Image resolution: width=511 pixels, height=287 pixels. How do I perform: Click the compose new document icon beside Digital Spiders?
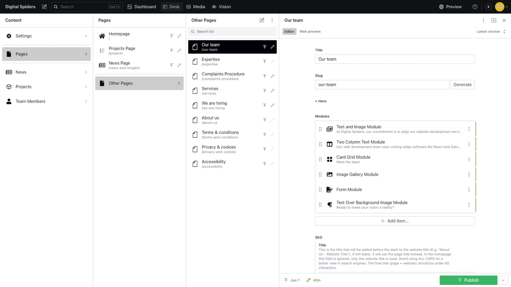(x=44, y=7)
